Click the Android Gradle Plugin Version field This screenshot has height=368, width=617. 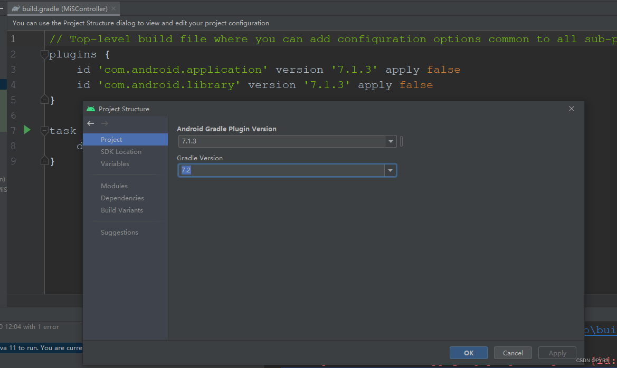pos(282,141)
